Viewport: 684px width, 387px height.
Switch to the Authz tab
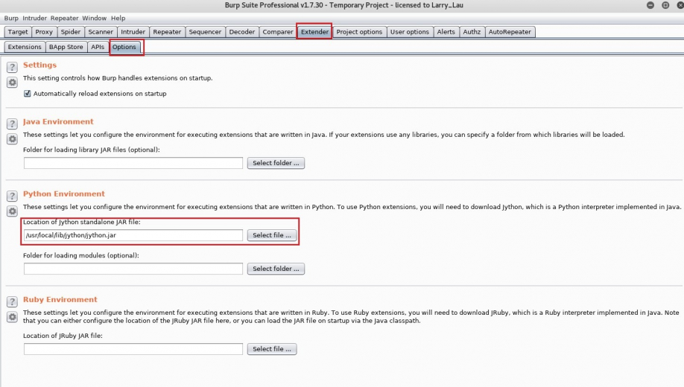(472, 32)
